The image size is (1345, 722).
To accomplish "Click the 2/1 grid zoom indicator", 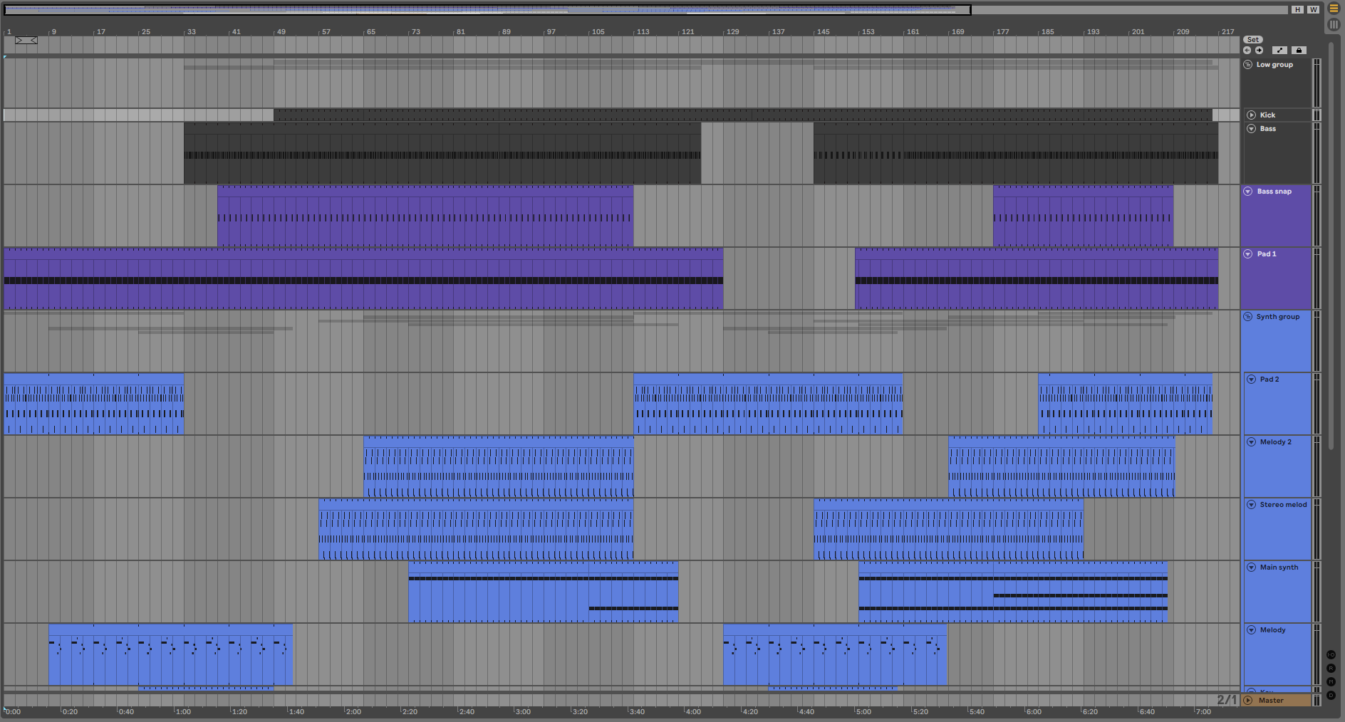I will click(1227, 700).
